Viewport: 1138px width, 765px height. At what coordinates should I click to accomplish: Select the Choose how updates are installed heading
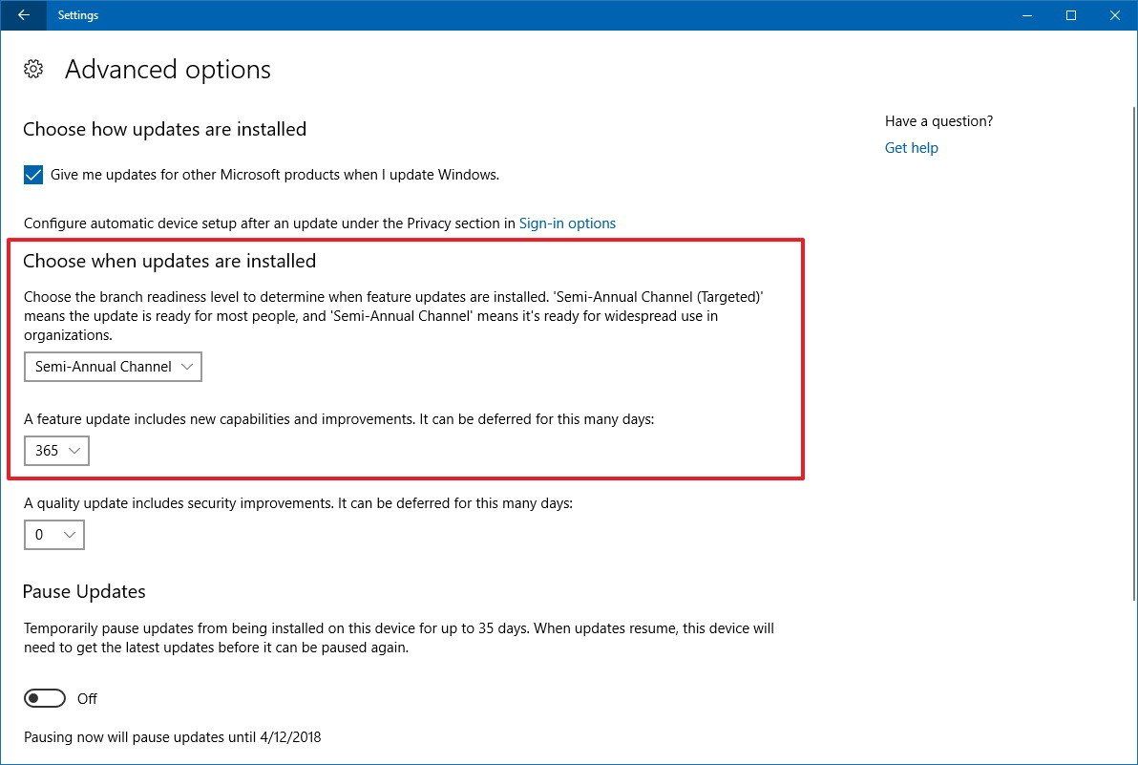[164, 129]
